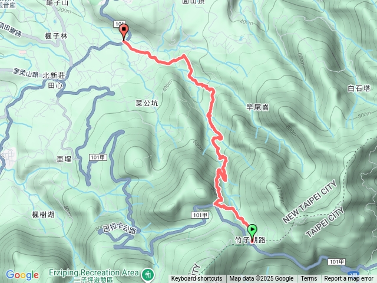Click the red hiking track line near 菜公坑
377x283 pixels.
pos(211,106)
